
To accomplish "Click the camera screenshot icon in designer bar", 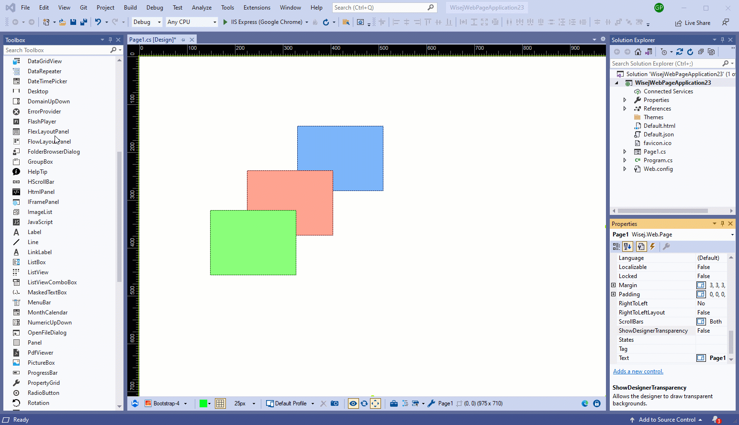I will tap(335, 403).
